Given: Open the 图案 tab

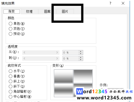Looking at the screenshot, I should (47, 11).
